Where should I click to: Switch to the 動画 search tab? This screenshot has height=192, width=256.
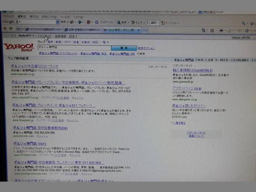point(58,42)
